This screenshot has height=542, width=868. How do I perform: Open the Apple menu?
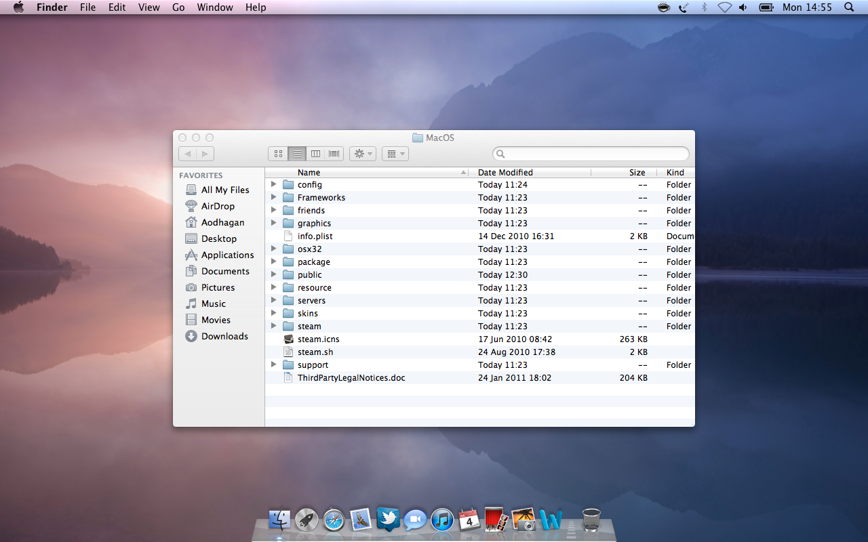point(18,7)
